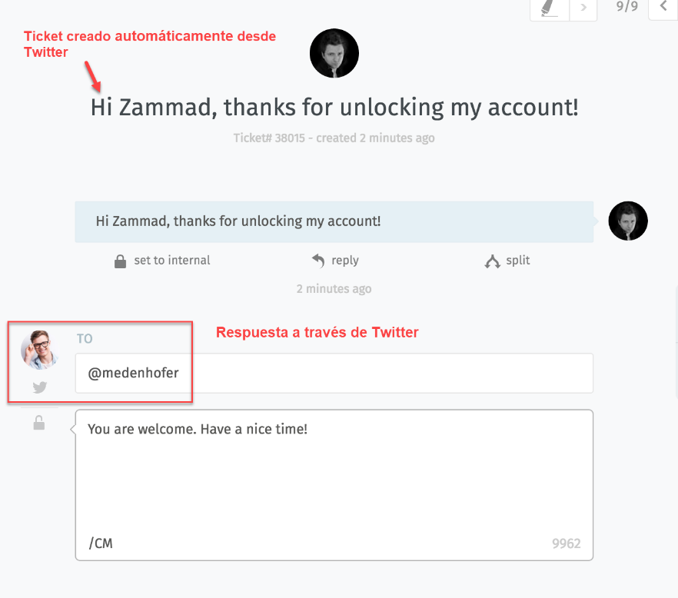Click the Twitter bird channel icon
Viewport: 678px width, 598px height.
(x=40, y=387)
